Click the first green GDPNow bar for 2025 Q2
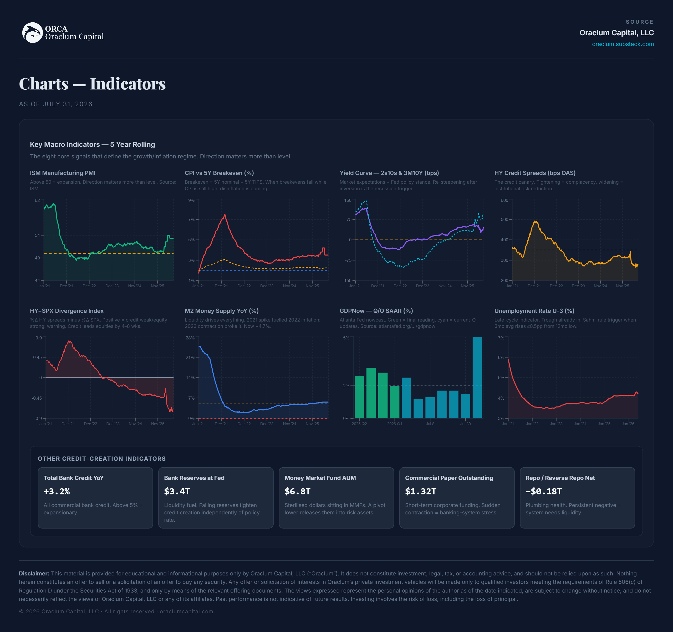 click(359, 397)
